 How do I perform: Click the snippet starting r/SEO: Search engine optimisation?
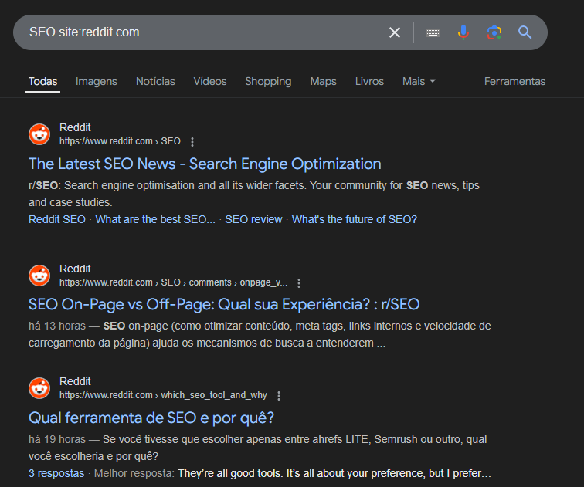pos(254,194)
